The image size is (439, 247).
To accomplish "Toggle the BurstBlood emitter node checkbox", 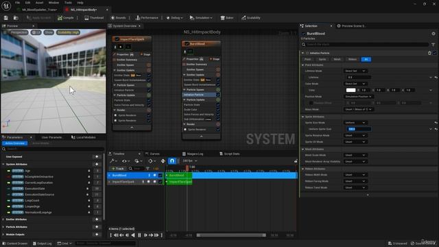I will coord(187,44).
